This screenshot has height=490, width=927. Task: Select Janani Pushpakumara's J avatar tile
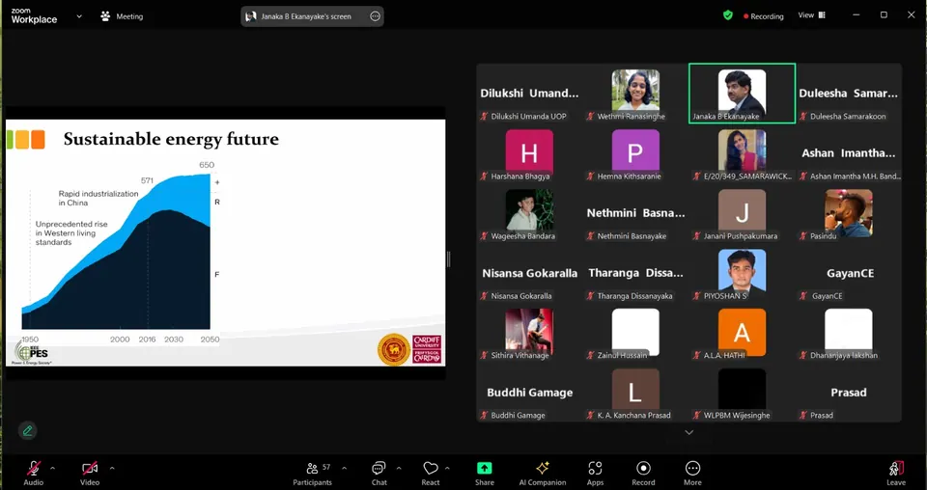[x=742, y=213]
